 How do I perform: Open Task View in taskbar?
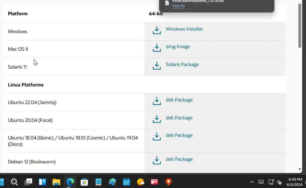[28, 182]
